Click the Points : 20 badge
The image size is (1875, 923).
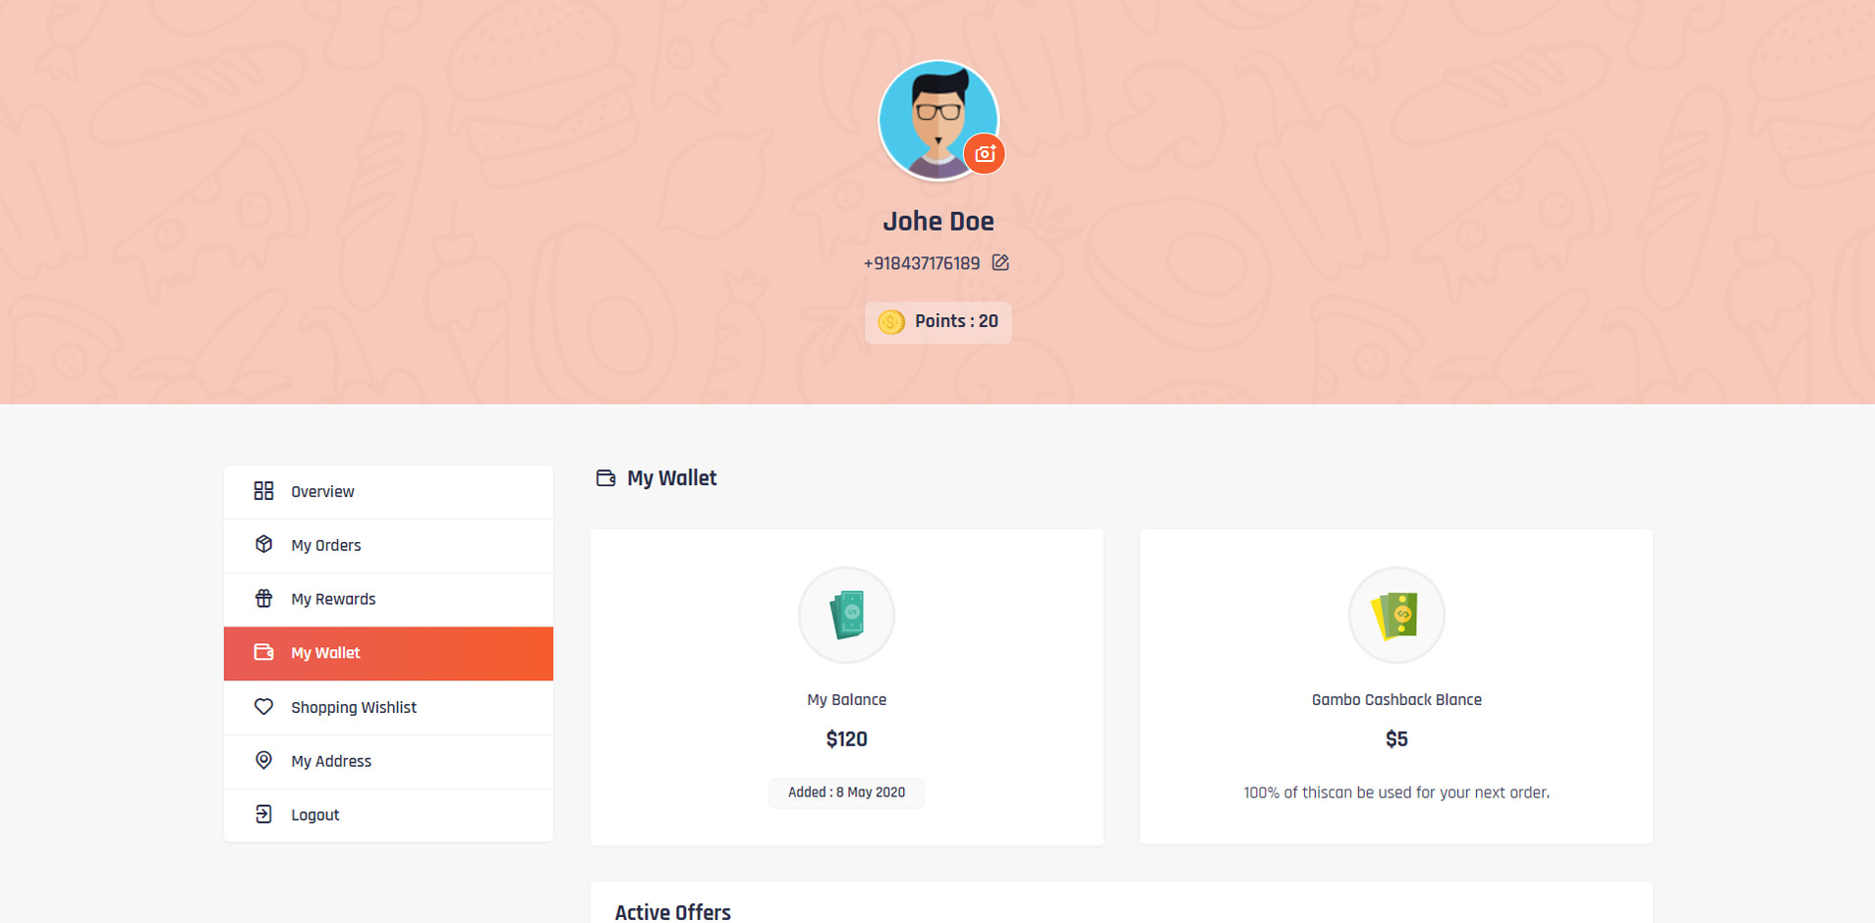pos(938,322)
